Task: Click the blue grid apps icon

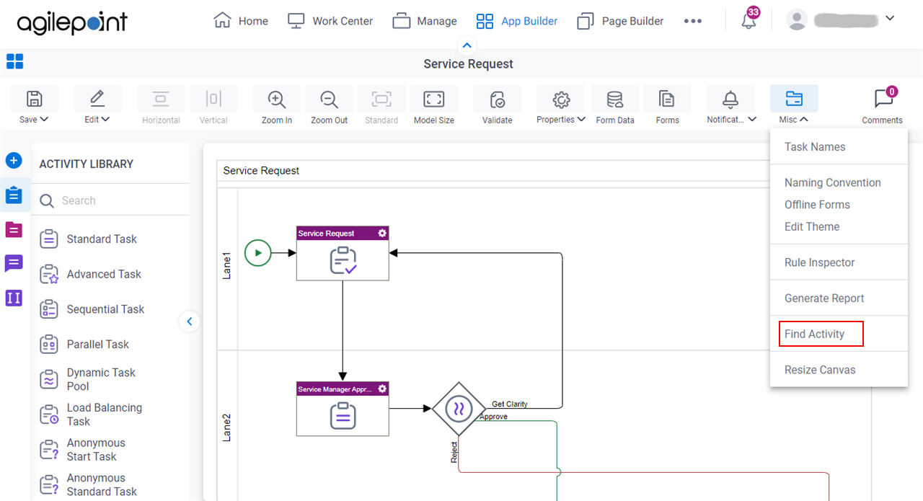Action: point(14,61)
